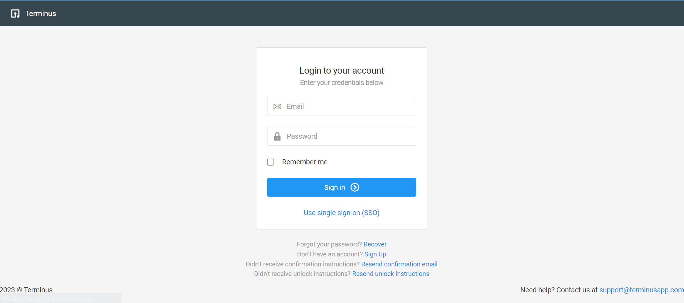Click the Login to your account heading

(342, 70)
